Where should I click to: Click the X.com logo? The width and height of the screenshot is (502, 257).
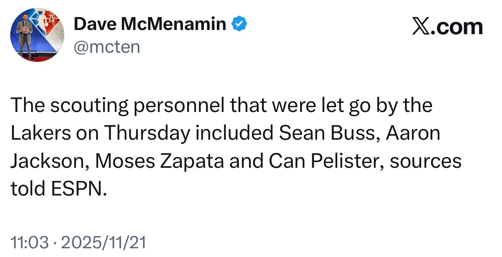[447, 27]
